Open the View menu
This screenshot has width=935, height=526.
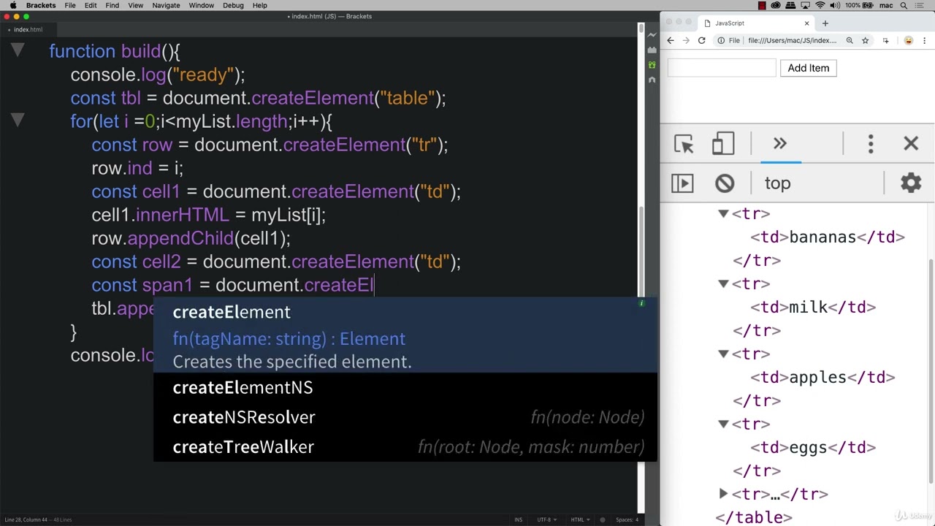click(x=136, y=5)
